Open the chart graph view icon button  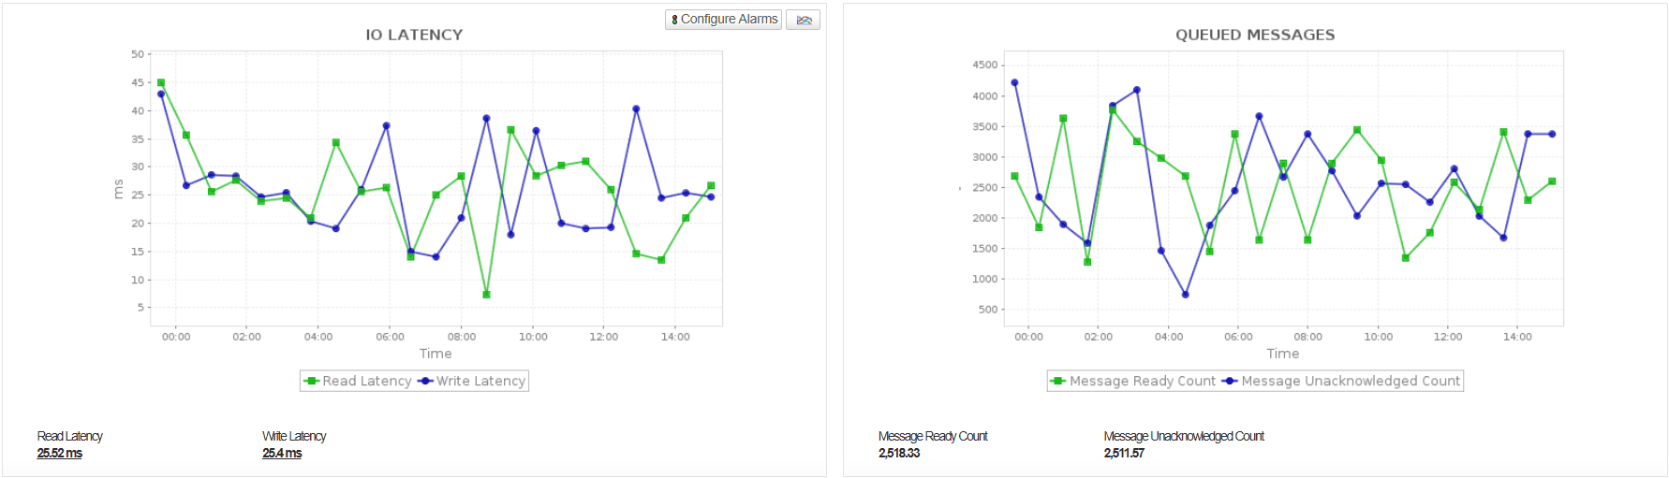point(803,20)
